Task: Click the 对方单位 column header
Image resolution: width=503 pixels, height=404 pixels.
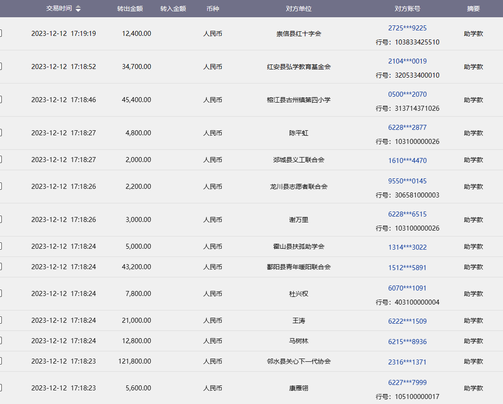Action: point(299,9)
